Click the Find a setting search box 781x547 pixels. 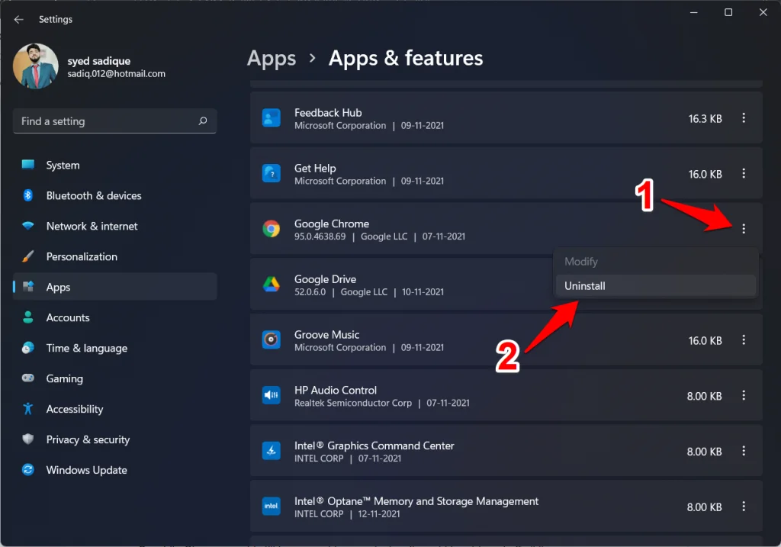click(114, 121)
